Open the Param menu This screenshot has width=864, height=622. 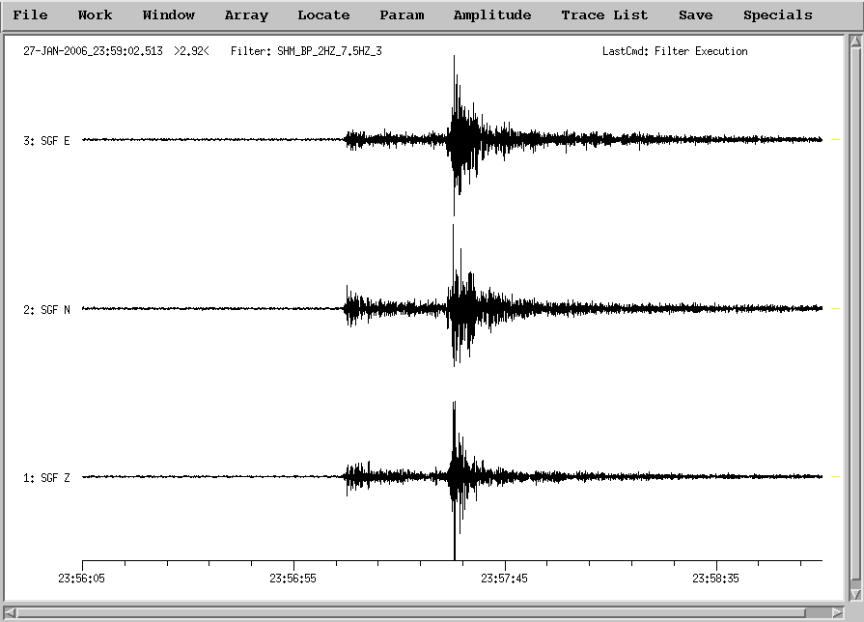pos(402,14)
